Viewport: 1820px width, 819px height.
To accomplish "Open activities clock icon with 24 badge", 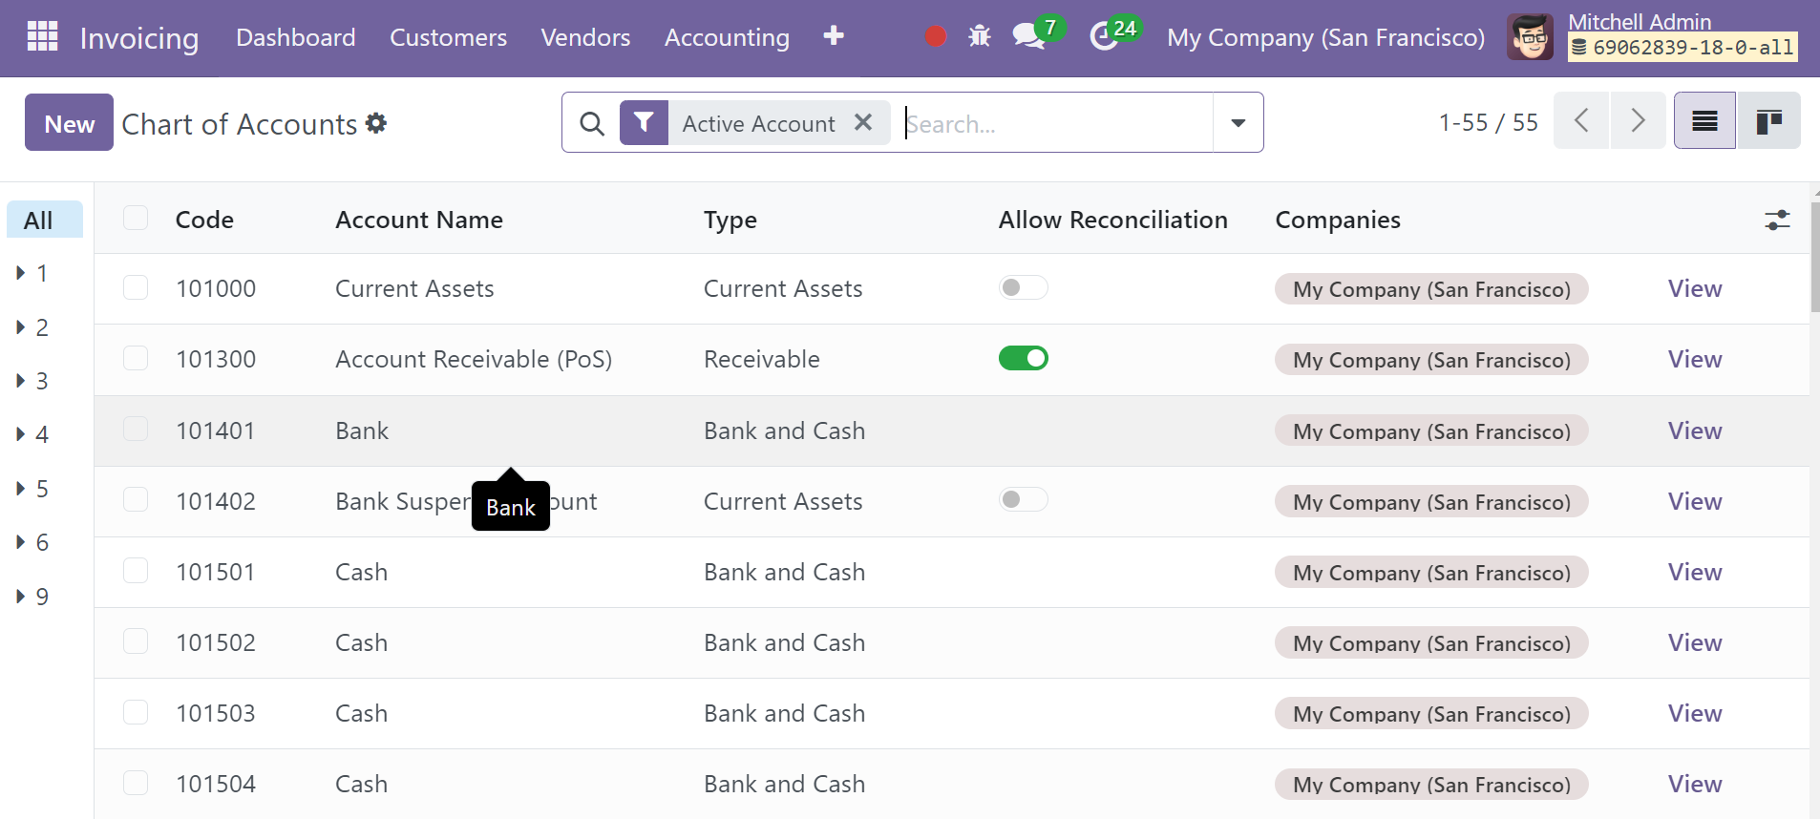I will tap(1105, 36).
